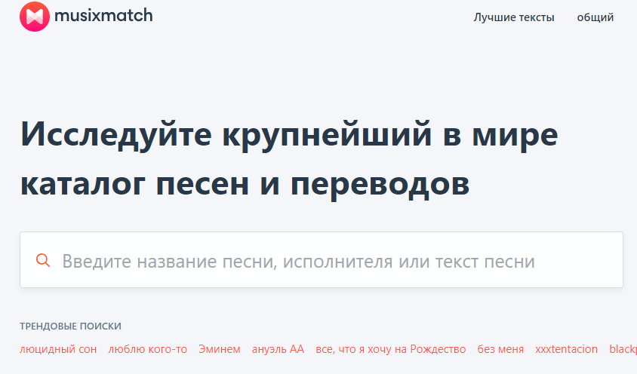Select trending search "люцидный сон"
This screenshot has height=374, width=637.
[x=58, y=349]
